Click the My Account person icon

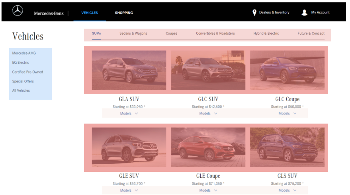point(305,13)
